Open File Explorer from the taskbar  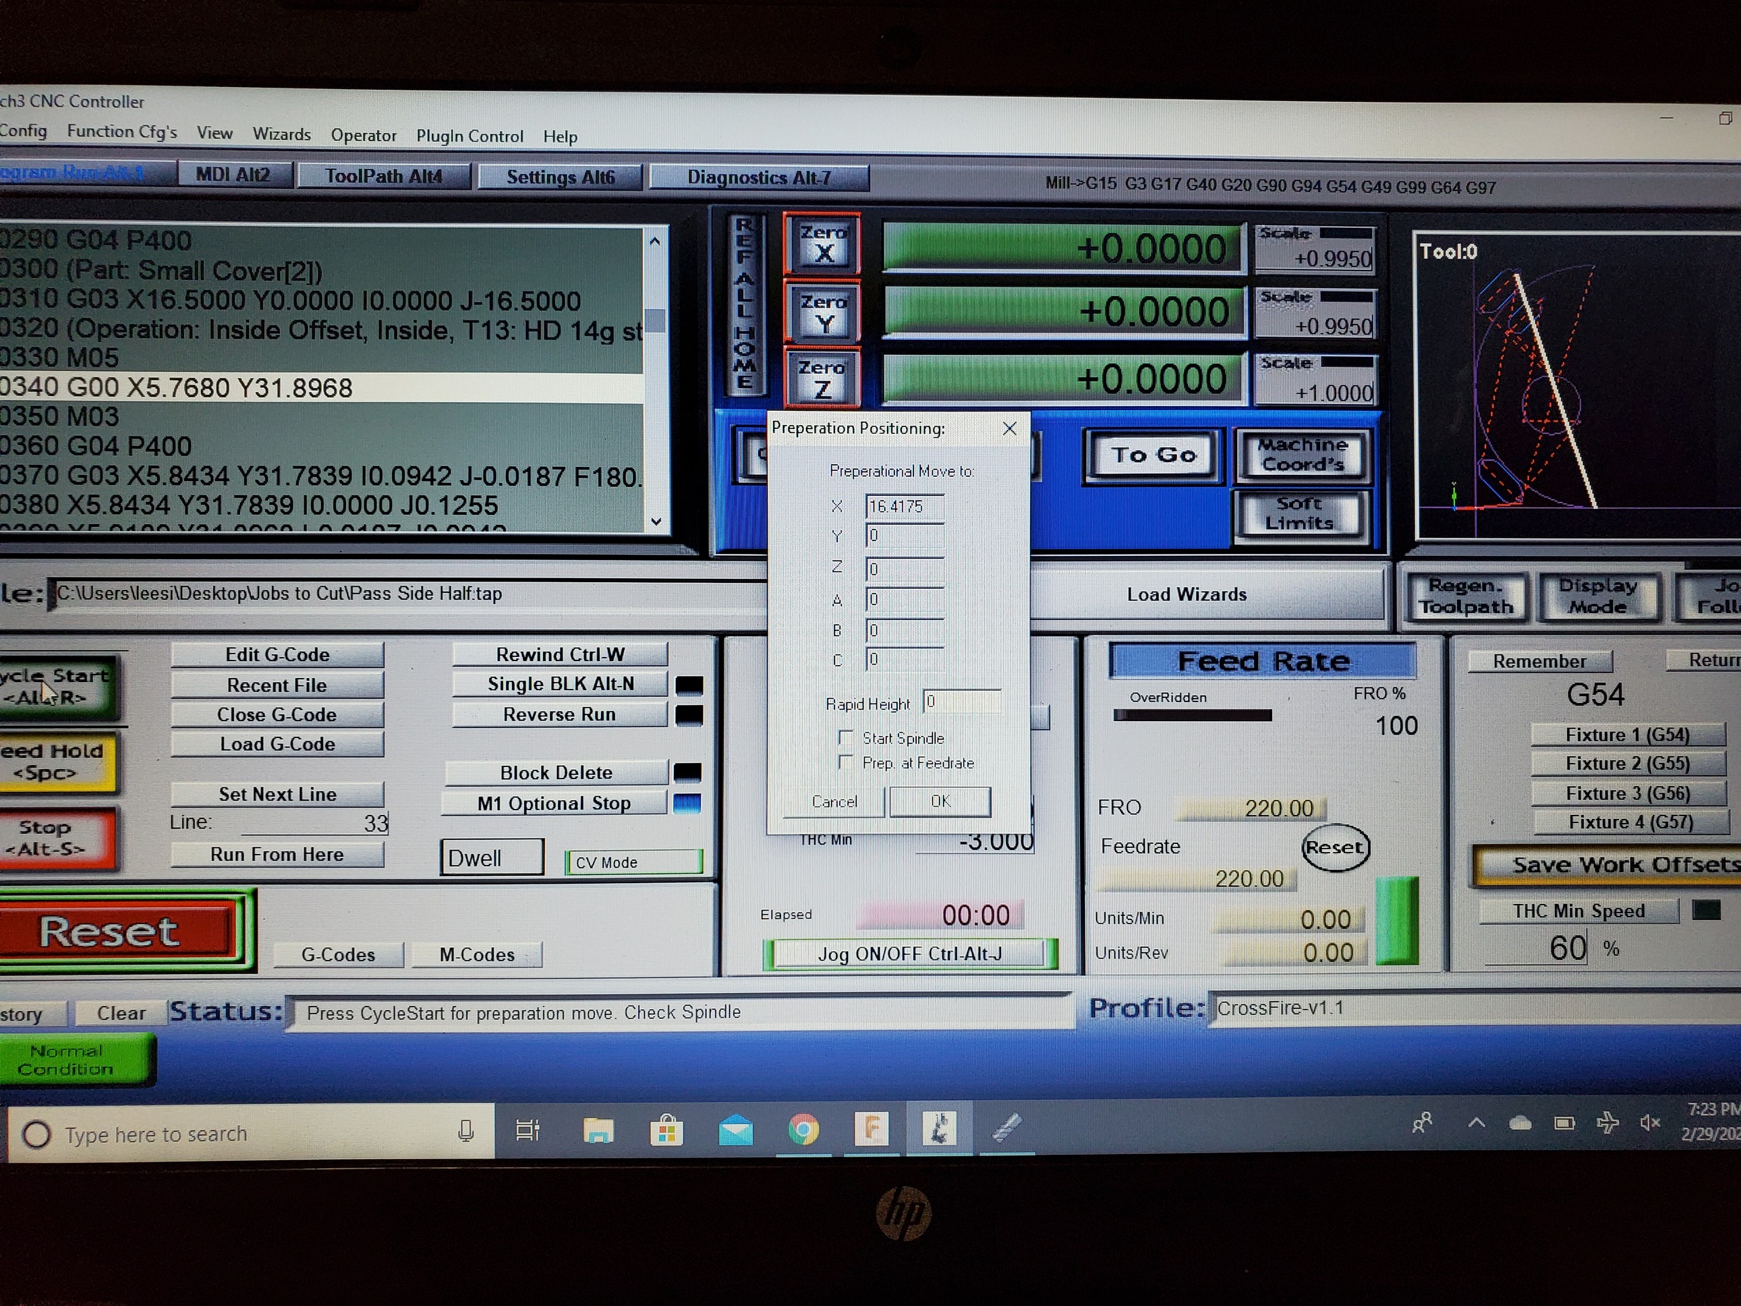[598, 1131]
